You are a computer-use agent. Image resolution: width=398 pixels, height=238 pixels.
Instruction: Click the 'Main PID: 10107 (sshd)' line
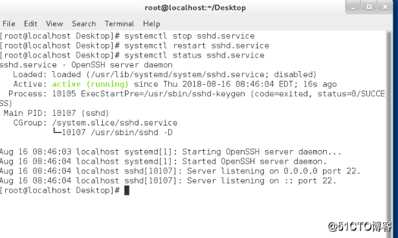(56, 113)
